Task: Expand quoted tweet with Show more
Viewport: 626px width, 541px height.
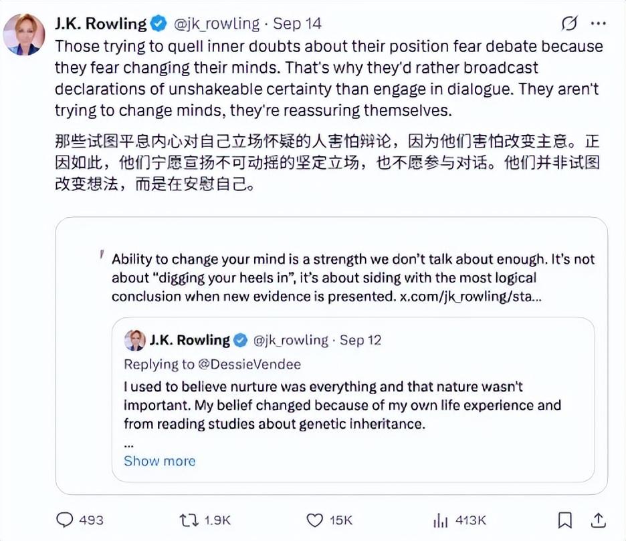Action: 159,461
